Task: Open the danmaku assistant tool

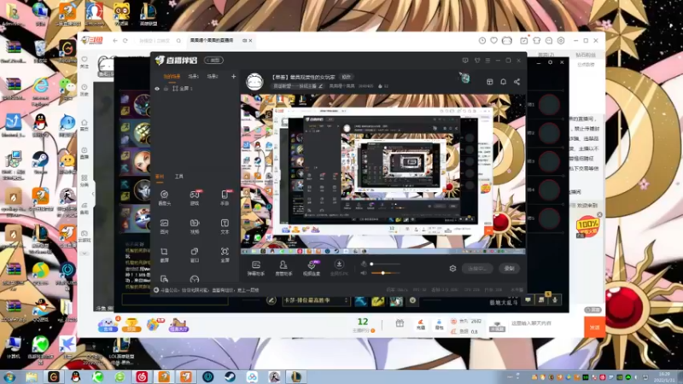Action: click(256, 268)
